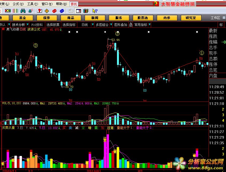Click the 商品 button
This screenshot has height=172, width=226.
71,18
